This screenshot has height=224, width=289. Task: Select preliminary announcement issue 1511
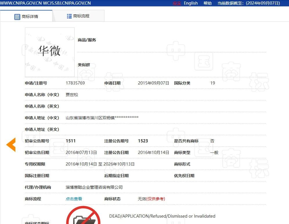click(x=71, y=141)
